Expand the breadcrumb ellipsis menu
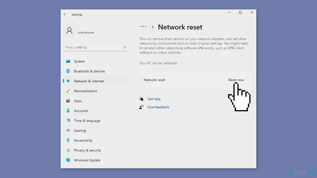This screenshot has width=317, height=178. (143, 27)
